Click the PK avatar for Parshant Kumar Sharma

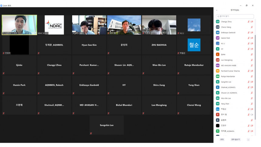pos(218,71)
